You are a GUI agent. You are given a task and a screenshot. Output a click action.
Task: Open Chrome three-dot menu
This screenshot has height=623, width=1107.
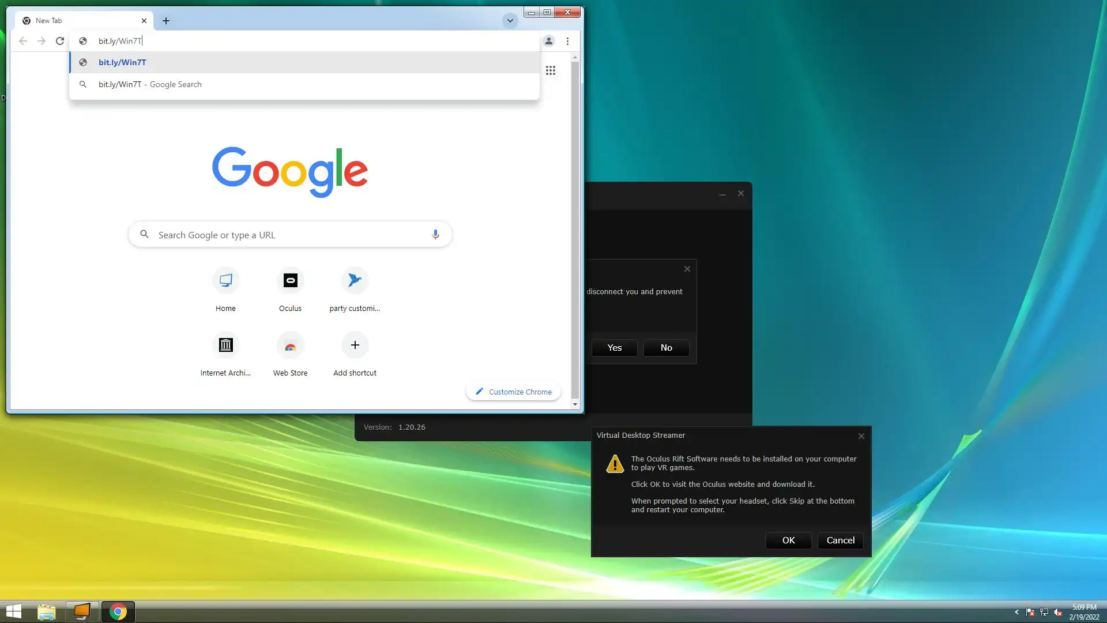[567, 41]
